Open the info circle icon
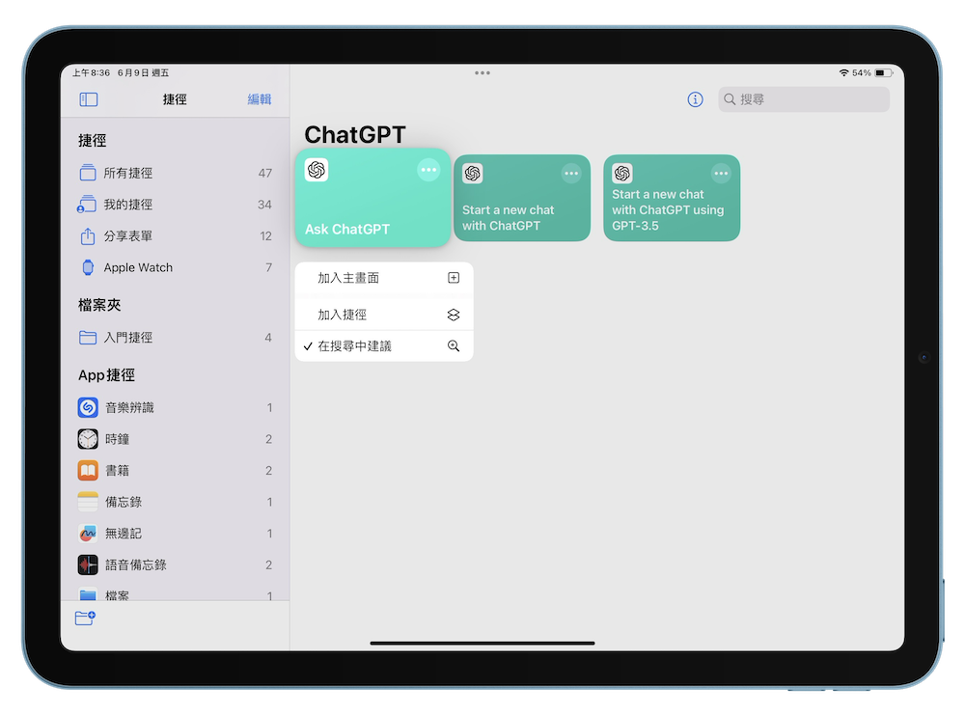 click(695, 99)
